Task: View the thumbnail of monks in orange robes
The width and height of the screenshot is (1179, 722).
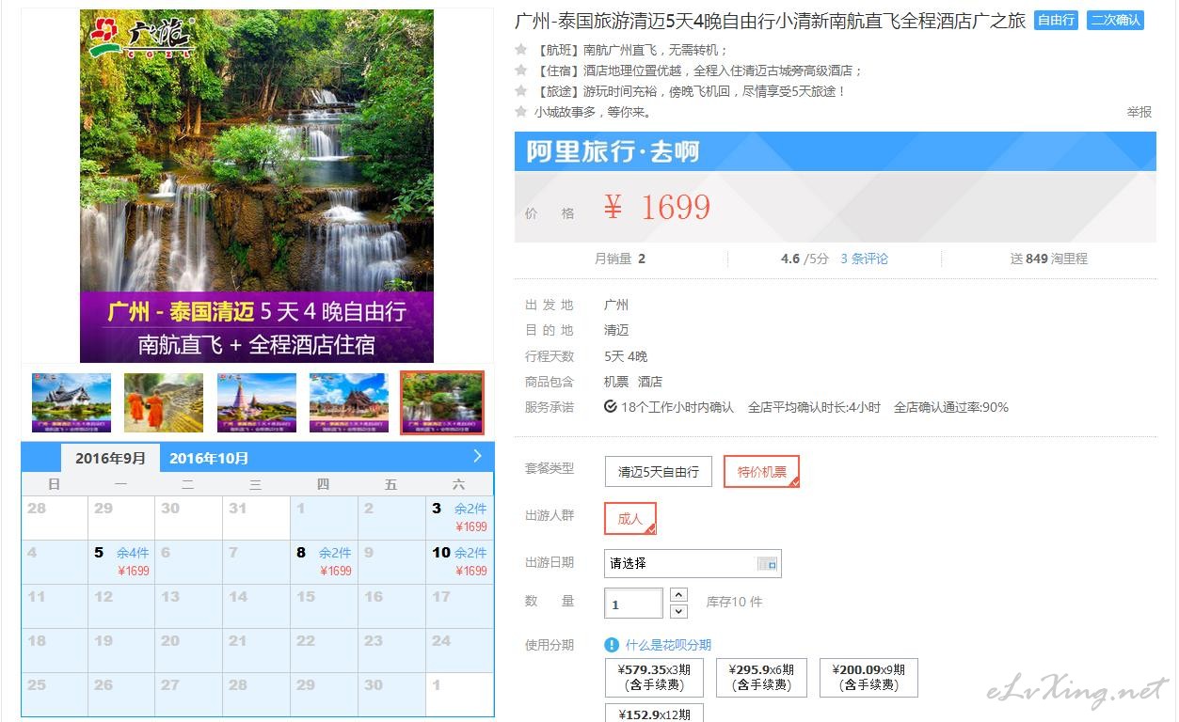Action: point(164,402)
